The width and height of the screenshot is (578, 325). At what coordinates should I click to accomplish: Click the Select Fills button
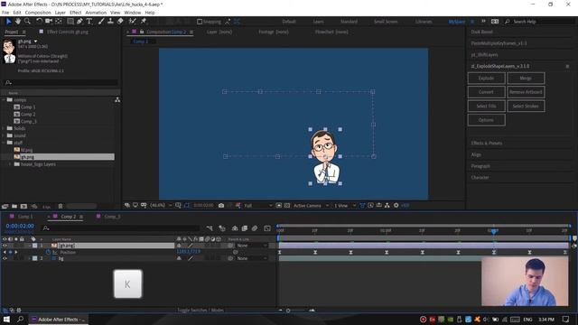coord(486,107)
